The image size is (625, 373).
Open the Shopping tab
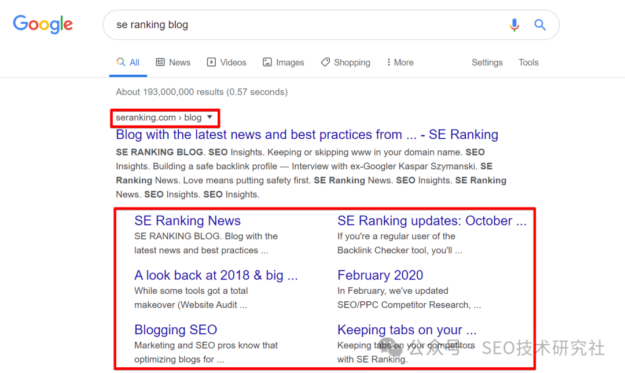click(x=345, y=62)
